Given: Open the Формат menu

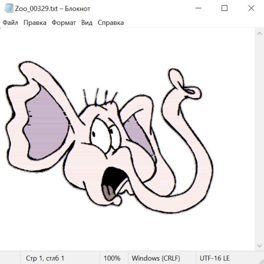Looking at the screenshot, I should [64, 23].
